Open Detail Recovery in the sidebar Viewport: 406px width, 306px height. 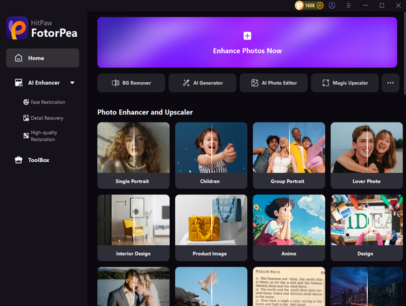coord(43,118)
